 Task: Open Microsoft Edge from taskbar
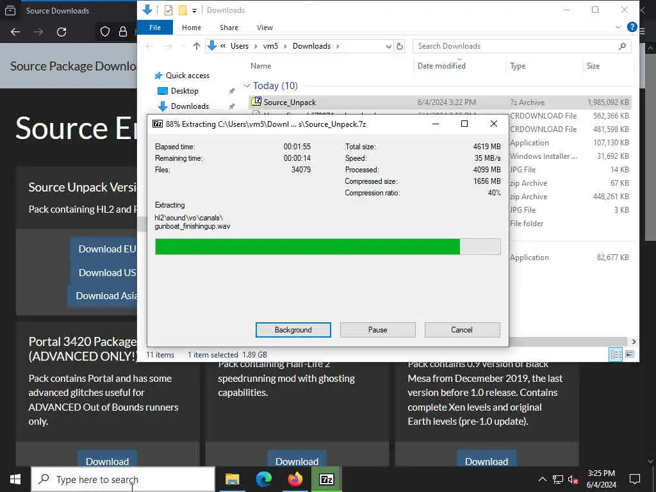tap(263, 479)
